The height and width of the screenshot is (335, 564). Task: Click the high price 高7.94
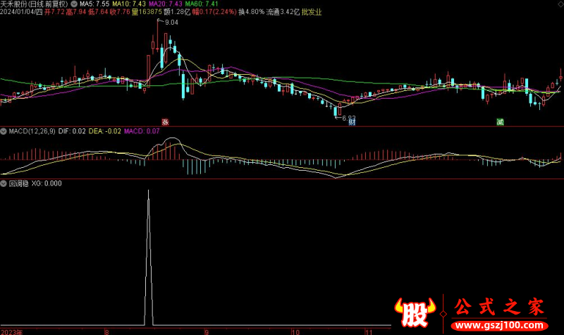(x=76, y=12)
